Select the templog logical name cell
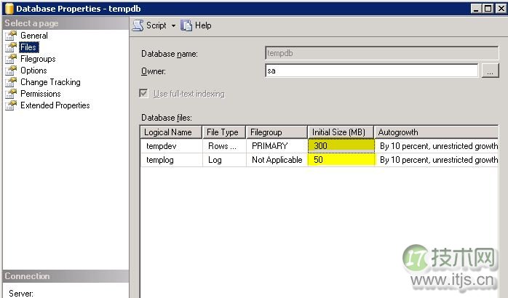Viewport: 508px width, 298px height. point(171,160)
